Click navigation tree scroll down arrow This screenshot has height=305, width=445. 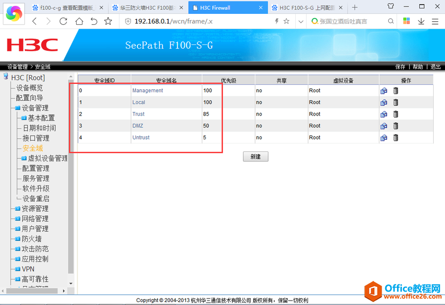coord(71,283)
